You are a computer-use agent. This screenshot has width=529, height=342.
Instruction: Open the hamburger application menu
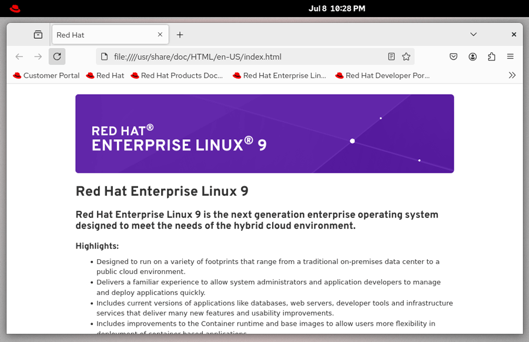(510, 56)
